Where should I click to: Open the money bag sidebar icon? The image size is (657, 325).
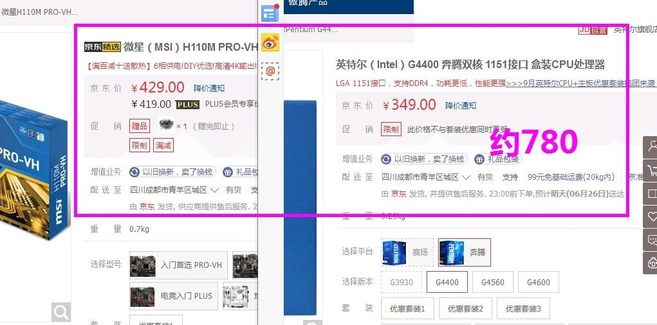pyautogui.click(x=652, y=263)
